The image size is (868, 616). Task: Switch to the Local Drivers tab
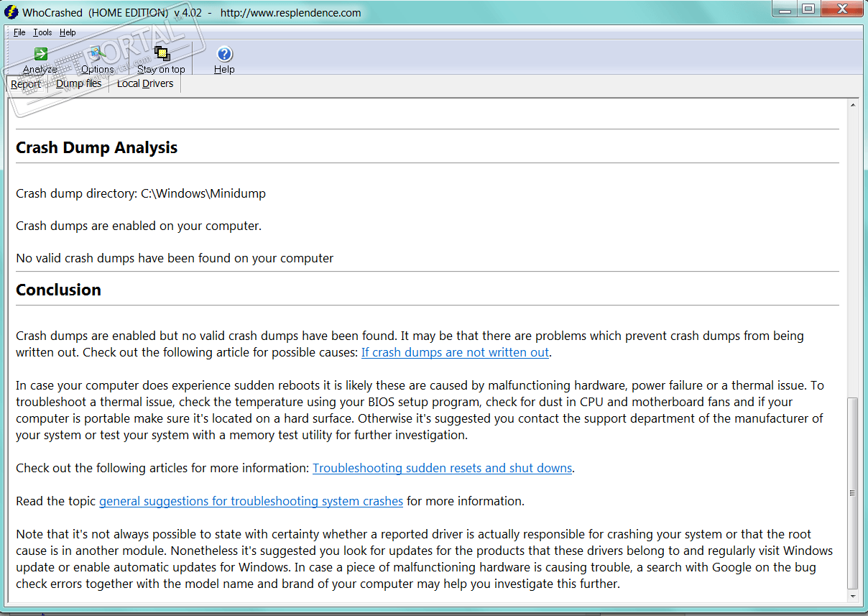coord(145,83)
